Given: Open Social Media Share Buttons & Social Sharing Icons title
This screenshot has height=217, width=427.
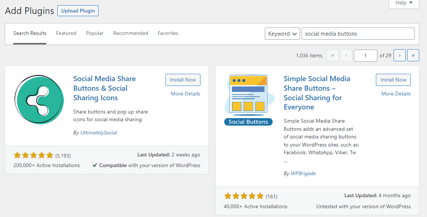Looking at the screenshot, I should click(104, 88).
